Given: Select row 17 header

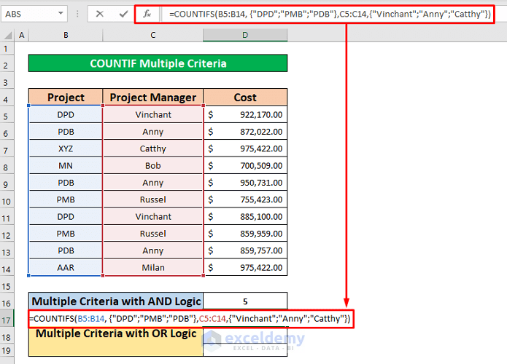Looking at the screenshot, I should [7, 319].
